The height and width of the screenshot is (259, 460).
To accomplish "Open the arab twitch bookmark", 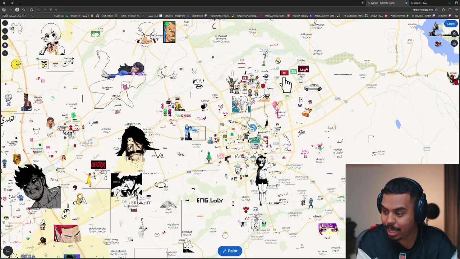I will click(x=199, y=16).
